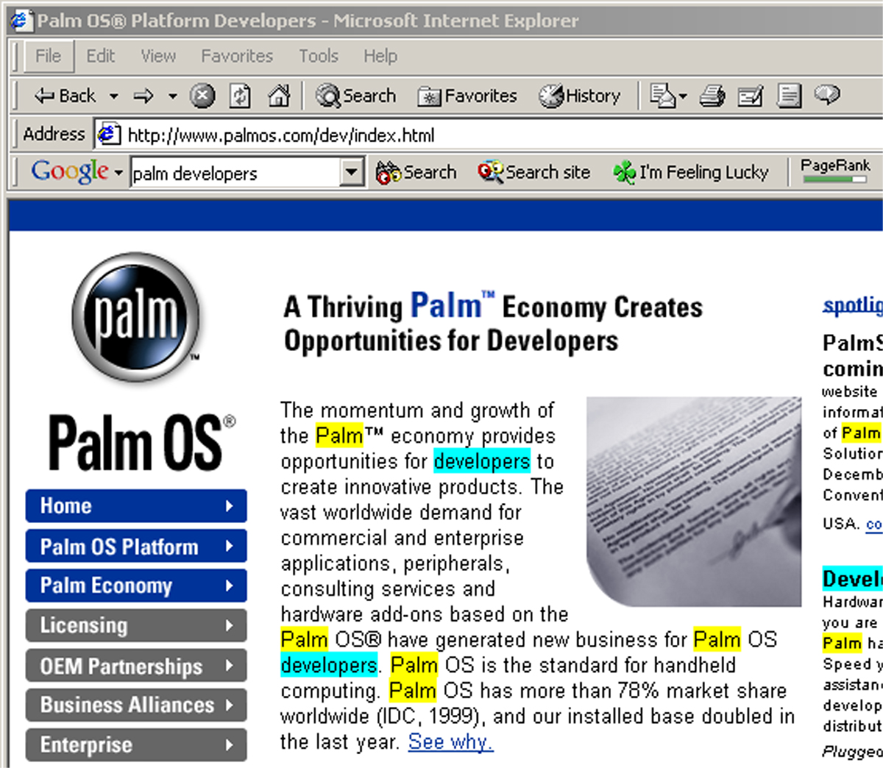Click the clover I'm Feeling Lucky icon
This screenshot has height=768, width=883.
(x=624, y=172)
